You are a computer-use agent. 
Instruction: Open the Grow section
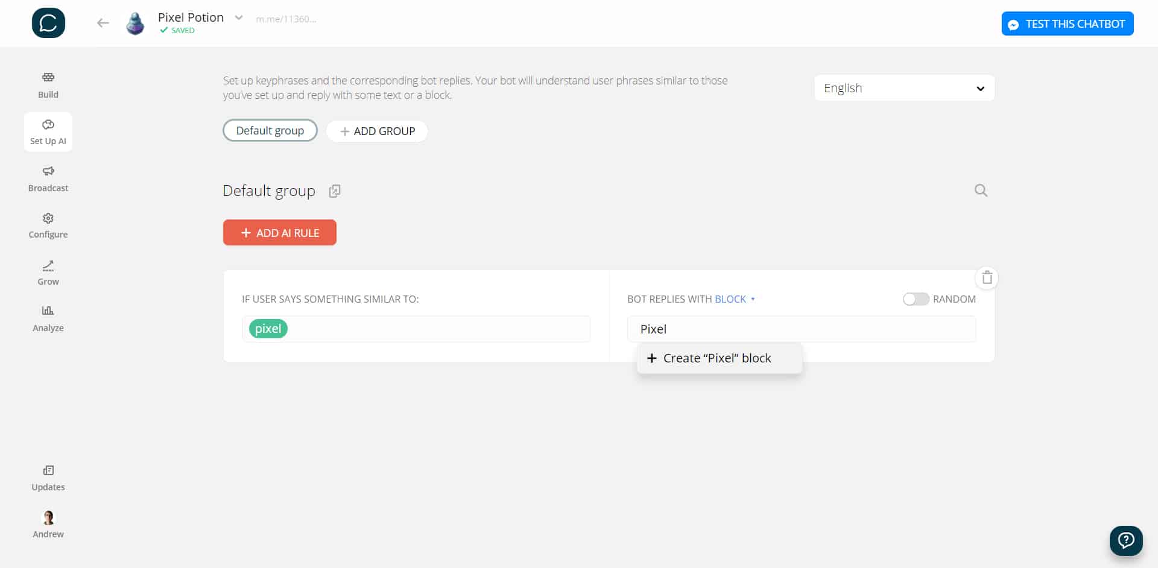(48, 273)
